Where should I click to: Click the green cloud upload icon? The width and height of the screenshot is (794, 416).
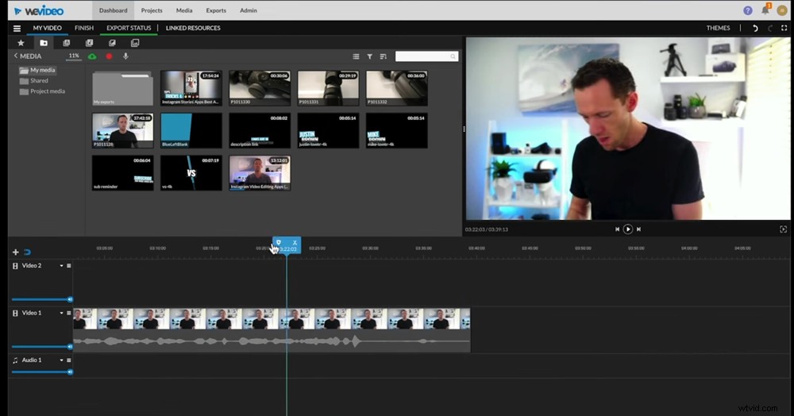tap(92, 56)
